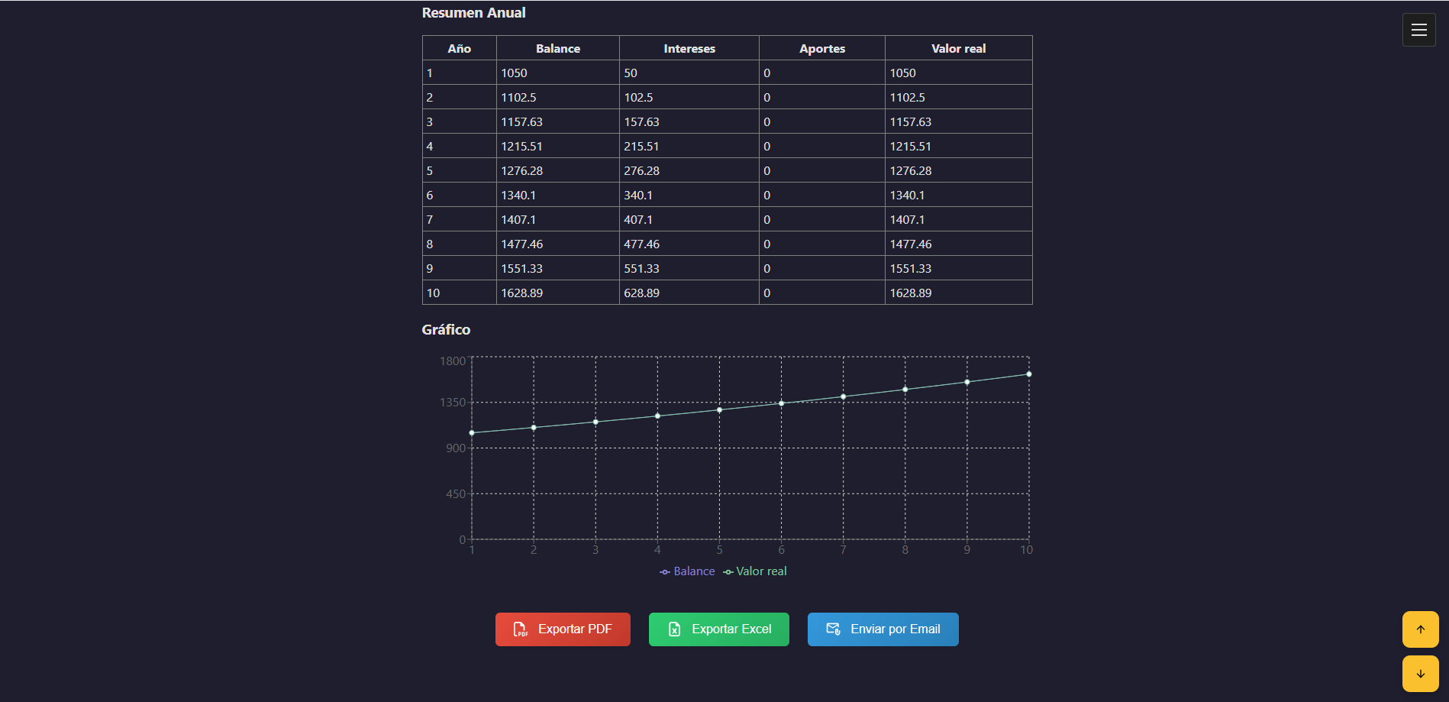
Task: Click the Intereses column header
Action: [x=689, y=48]
